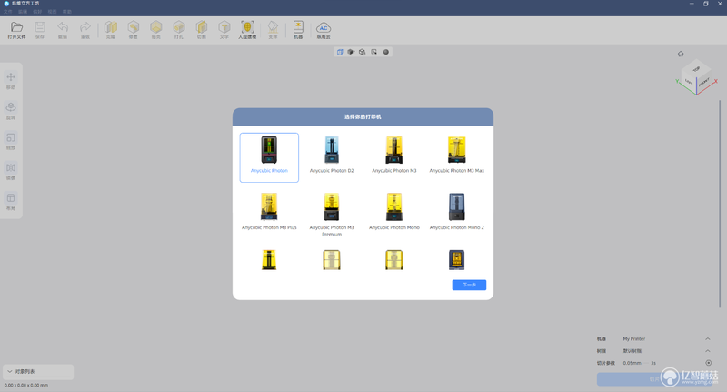
Task: Click the 0.00 x 0.00 x 0.00 mm dimensions text
Action: pyautogui.click(x=26, y=385)
